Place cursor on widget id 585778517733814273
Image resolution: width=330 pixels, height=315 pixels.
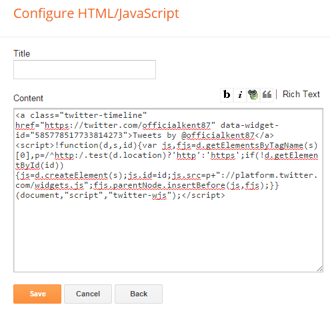point(79,135)
